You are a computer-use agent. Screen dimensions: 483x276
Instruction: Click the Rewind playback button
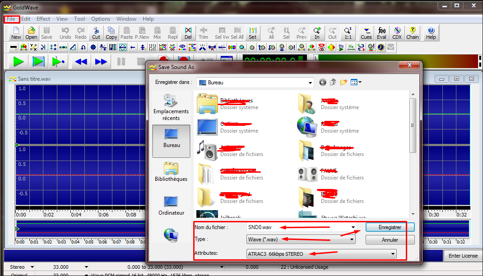[81, 62]
